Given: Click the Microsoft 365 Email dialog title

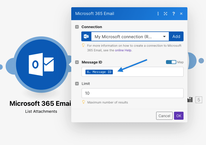Looking at the screenshot, I should [x=94, y=13].
